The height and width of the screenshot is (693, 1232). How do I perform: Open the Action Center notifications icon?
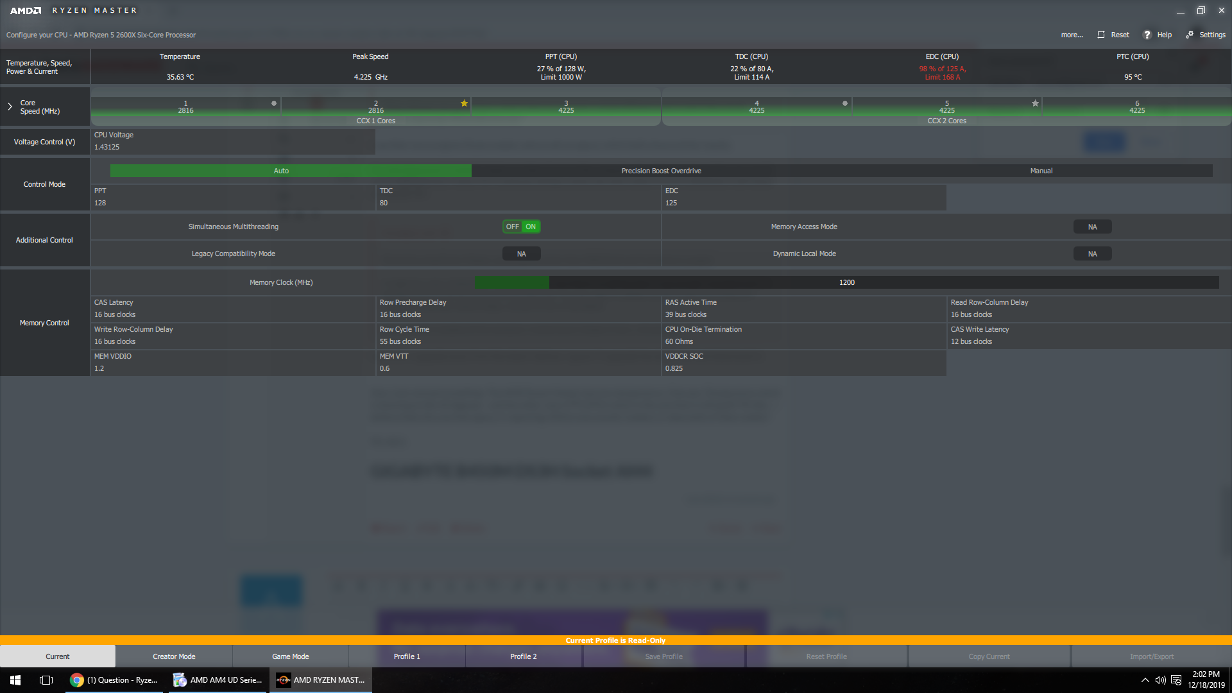pyautogui.click(x=1176, y=680)
